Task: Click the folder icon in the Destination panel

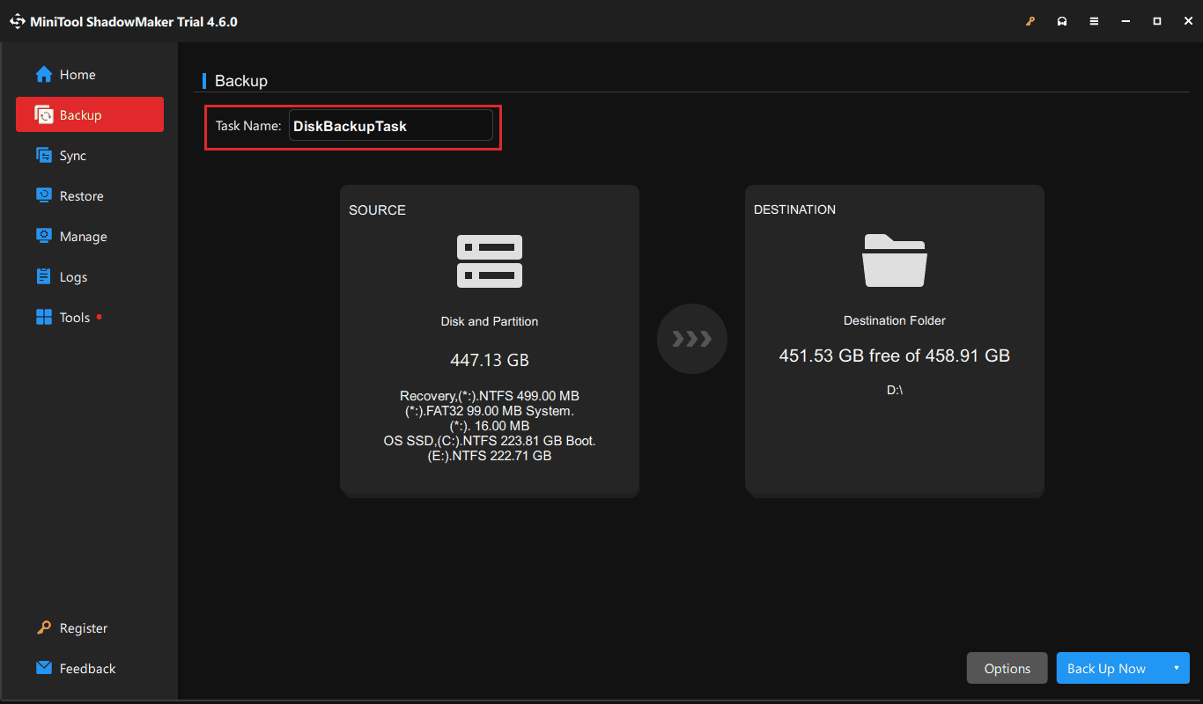Action: [x=894, y=260]
